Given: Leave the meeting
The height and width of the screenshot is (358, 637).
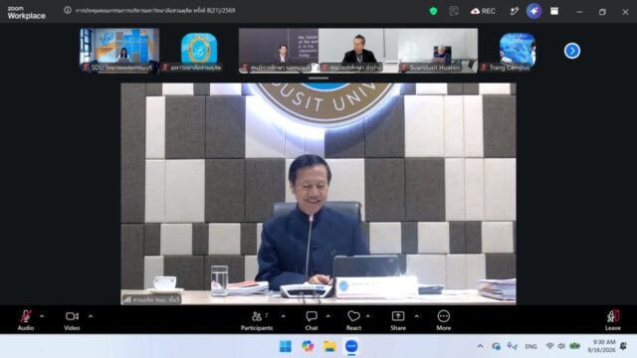Looking at the screenshot, I should point(613,320).
